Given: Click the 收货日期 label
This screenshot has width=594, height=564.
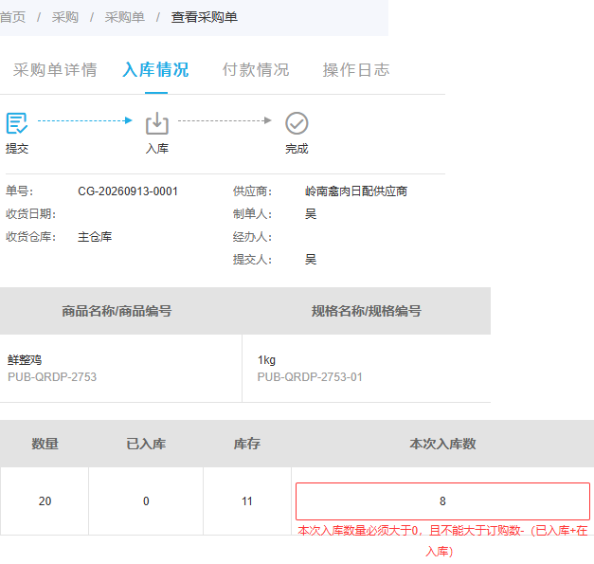Looking at the screenshot, I should (x=30, y=214).
